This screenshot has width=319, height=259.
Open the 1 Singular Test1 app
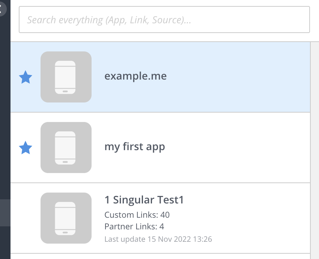tap(144, 199)
